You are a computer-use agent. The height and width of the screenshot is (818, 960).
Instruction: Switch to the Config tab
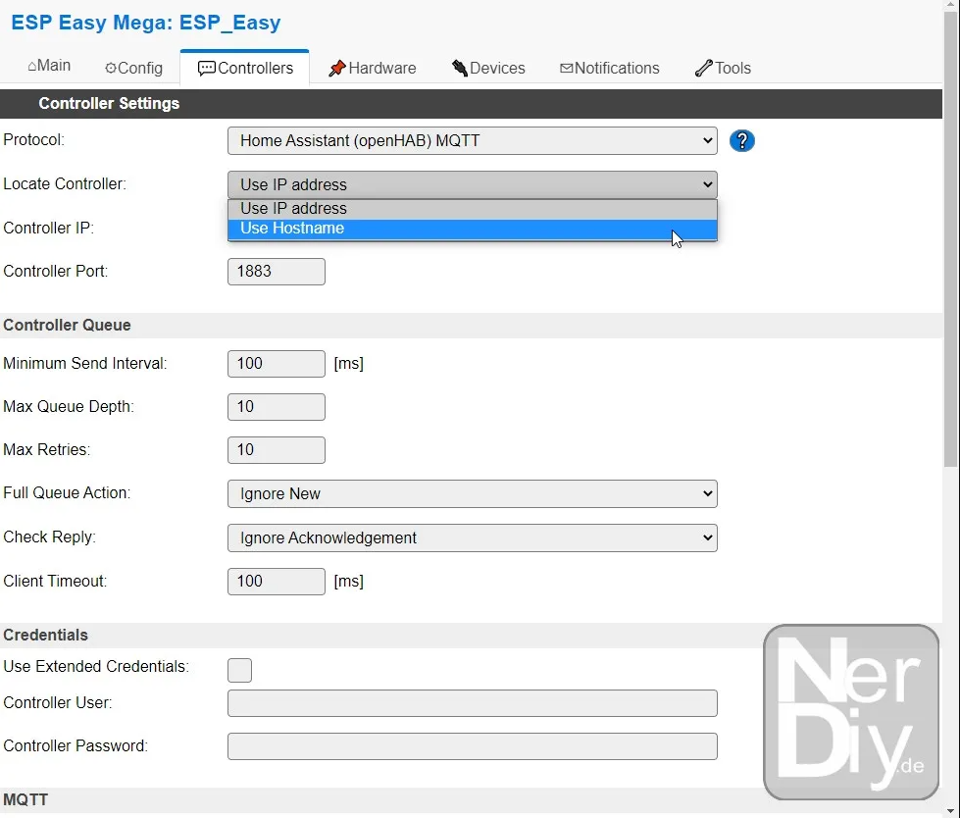[133, 69]
